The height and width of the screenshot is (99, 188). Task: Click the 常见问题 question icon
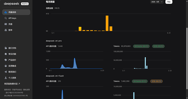(6, 54)
